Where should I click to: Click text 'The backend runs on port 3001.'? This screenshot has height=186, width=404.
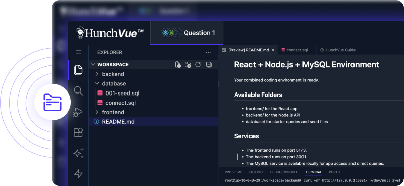click(276, 157)
